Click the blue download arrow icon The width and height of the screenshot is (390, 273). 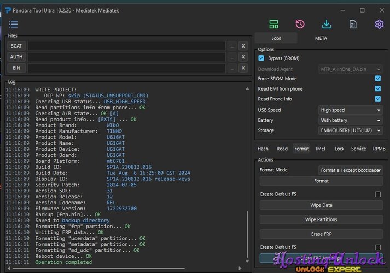tap(327, 25)
